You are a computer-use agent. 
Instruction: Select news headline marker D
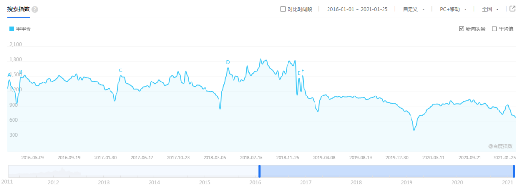228,62
